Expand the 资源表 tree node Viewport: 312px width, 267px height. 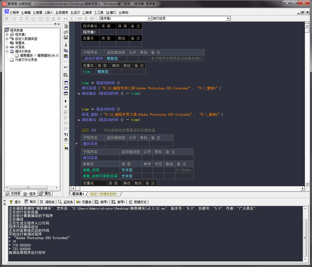click(7, 47)
